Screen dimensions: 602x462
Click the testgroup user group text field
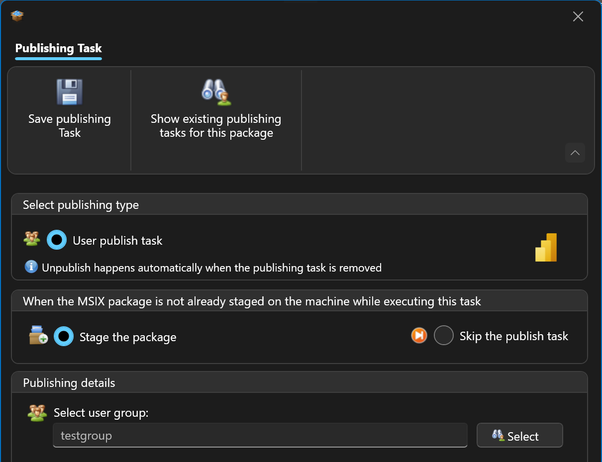coord(260,436)
